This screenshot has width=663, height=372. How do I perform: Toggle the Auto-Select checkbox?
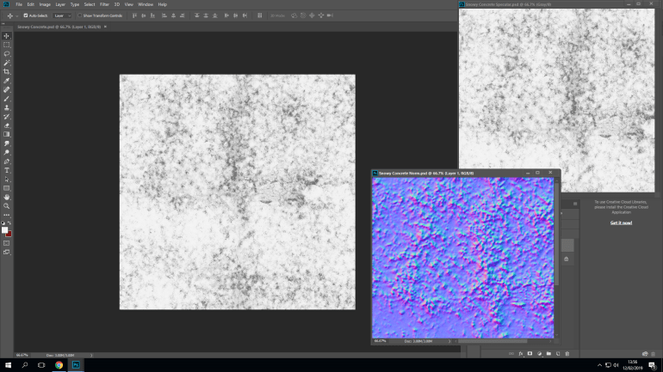[x=26, y=15]
